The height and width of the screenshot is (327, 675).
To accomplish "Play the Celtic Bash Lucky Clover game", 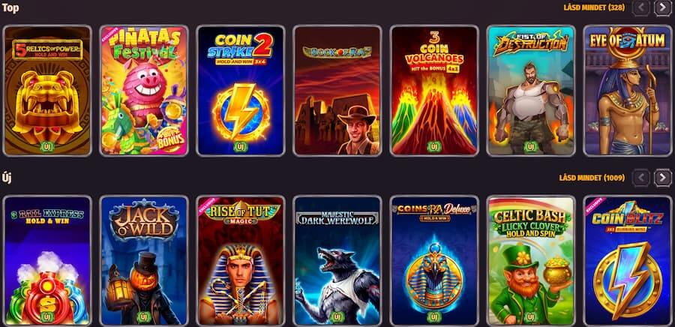I will pyautogui.click(x=531, y=261).
